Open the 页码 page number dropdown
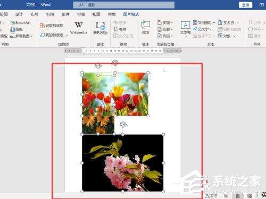Screen dimensions: 266x199 [165, 36]
